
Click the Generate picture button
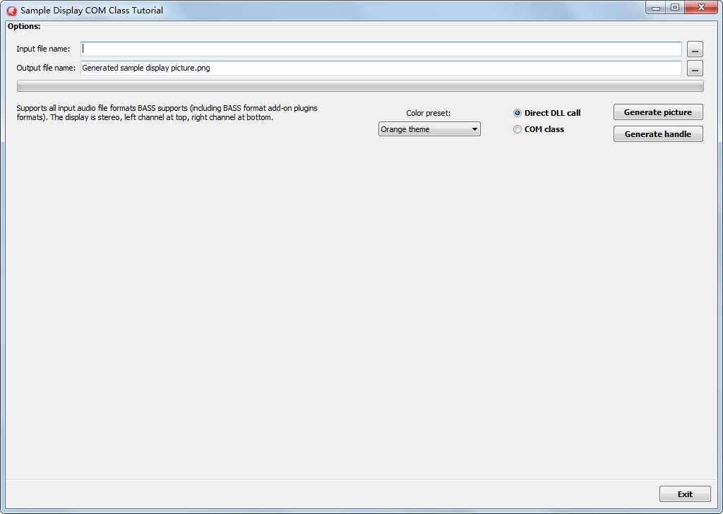coord(657,112)
